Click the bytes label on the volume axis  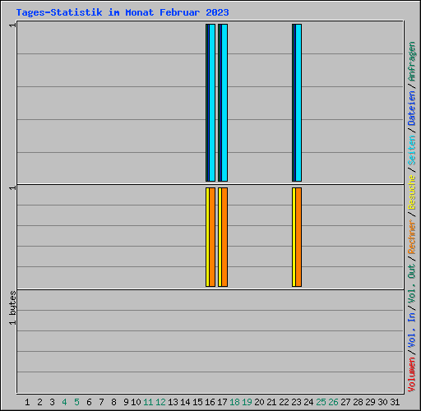tap(12, 303)
